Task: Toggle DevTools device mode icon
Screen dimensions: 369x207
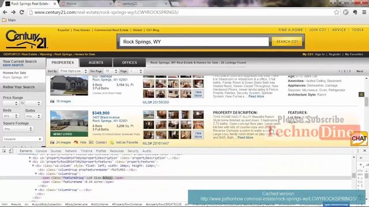Action: click(11, 151)
